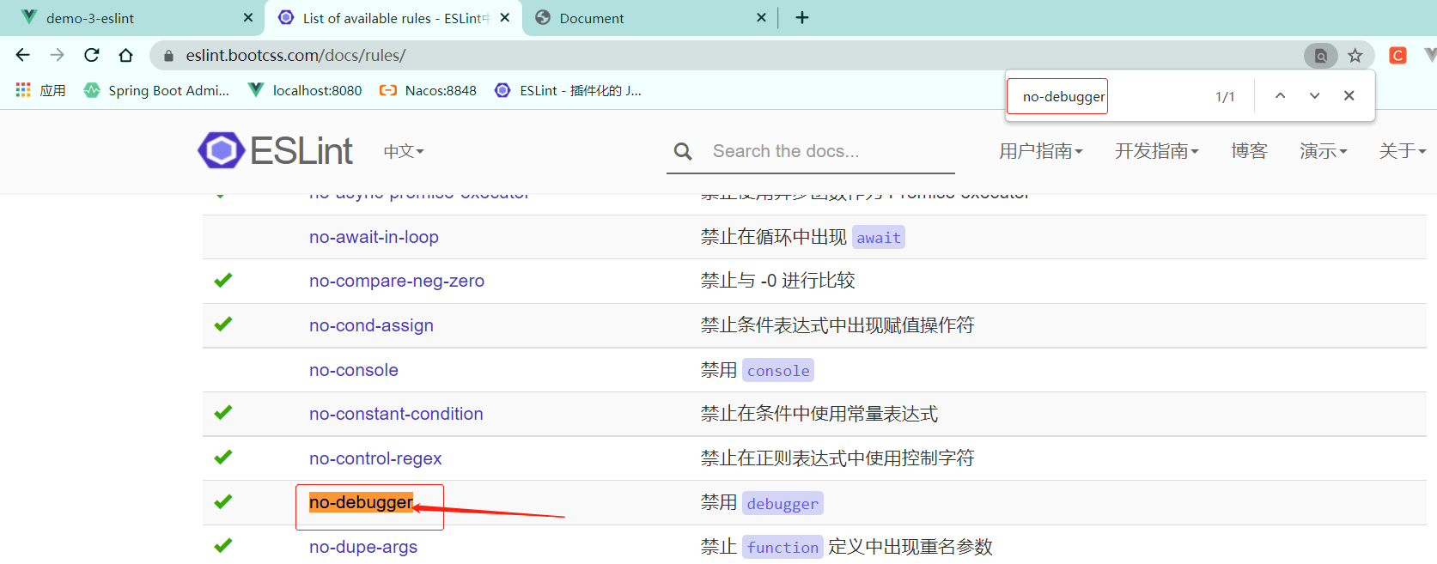Click the function code tag
1437x564 pixels.
782,548
